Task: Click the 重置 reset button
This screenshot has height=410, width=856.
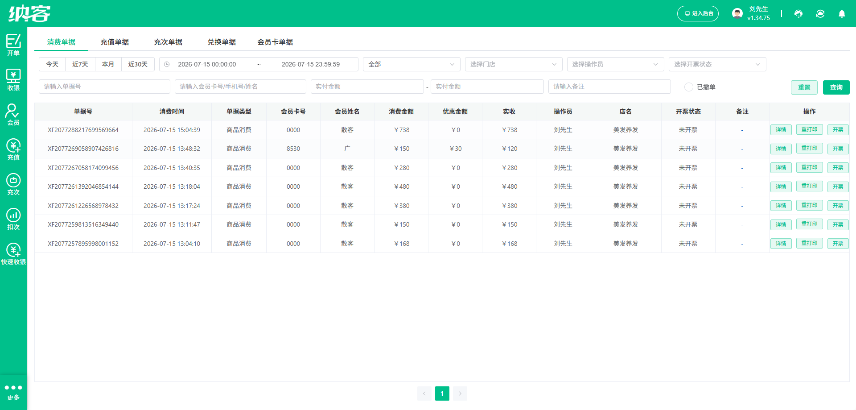Action: pos(804,87)
